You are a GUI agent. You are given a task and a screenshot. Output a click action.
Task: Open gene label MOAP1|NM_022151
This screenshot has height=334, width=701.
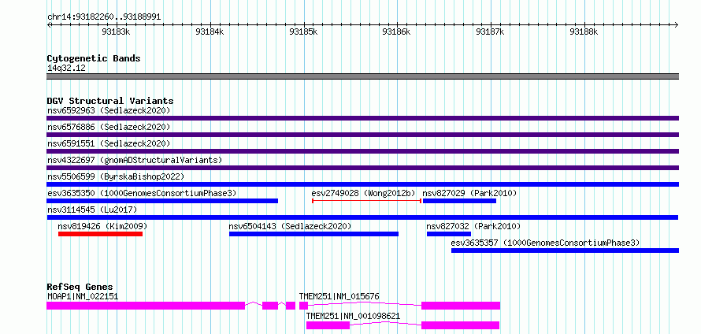83,296
